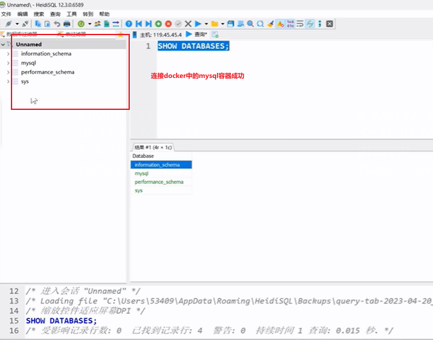Open dropdown arrow next to run icon
The height and width of the screenshot is (340, 433).
(207, 24)
